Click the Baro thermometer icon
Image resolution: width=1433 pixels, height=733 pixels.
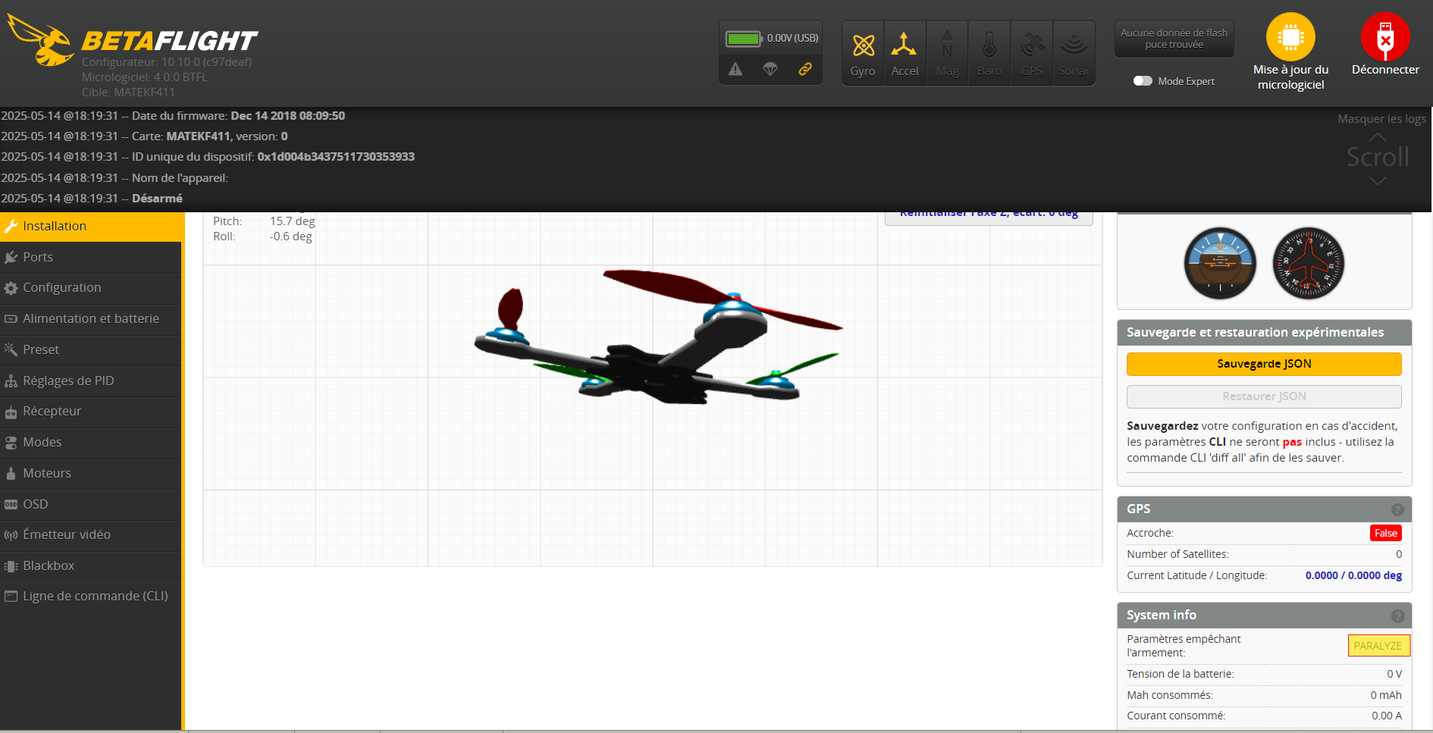(989, 46)
